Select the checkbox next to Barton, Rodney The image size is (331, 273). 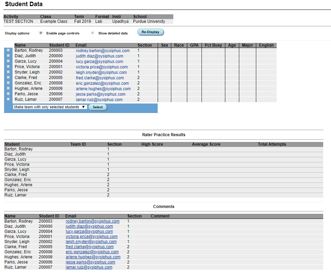pos(8,50)
